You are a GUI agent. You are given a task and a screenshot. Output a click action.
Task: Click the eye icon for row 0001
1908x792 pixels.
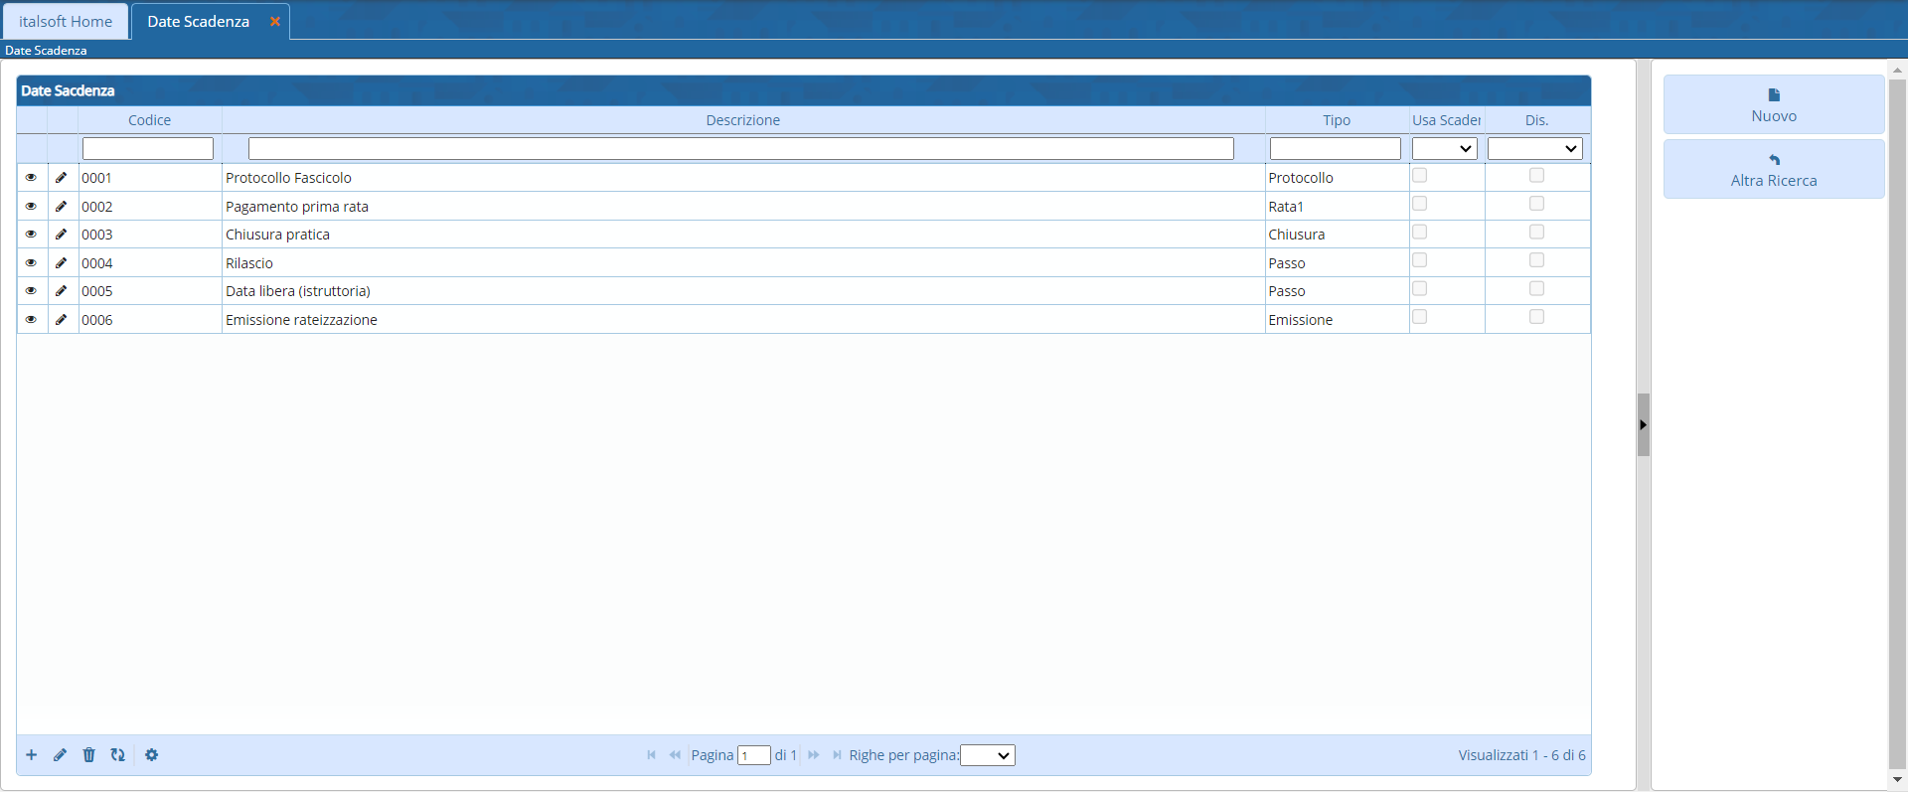31,178
